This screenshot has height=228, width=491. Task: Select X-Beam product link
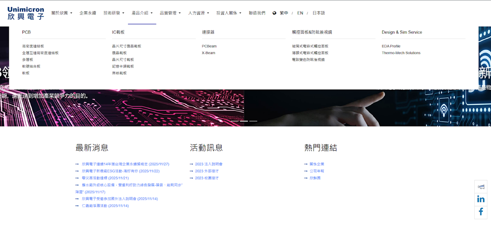[208, 53]
